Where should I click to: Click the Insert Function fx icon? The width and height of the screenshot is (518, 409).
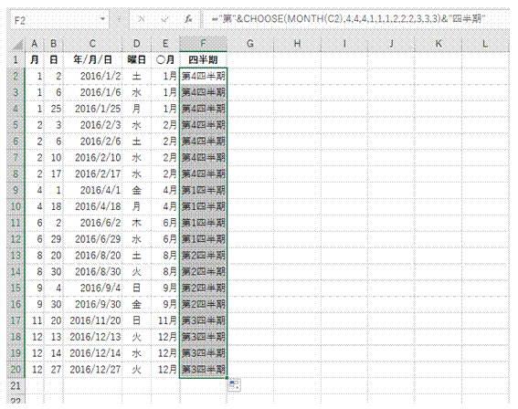[188, 20]
